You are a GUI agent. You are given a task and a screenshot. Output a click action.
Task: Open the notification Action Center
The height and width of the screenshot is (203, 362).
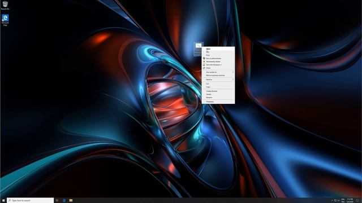coord(357,201)
